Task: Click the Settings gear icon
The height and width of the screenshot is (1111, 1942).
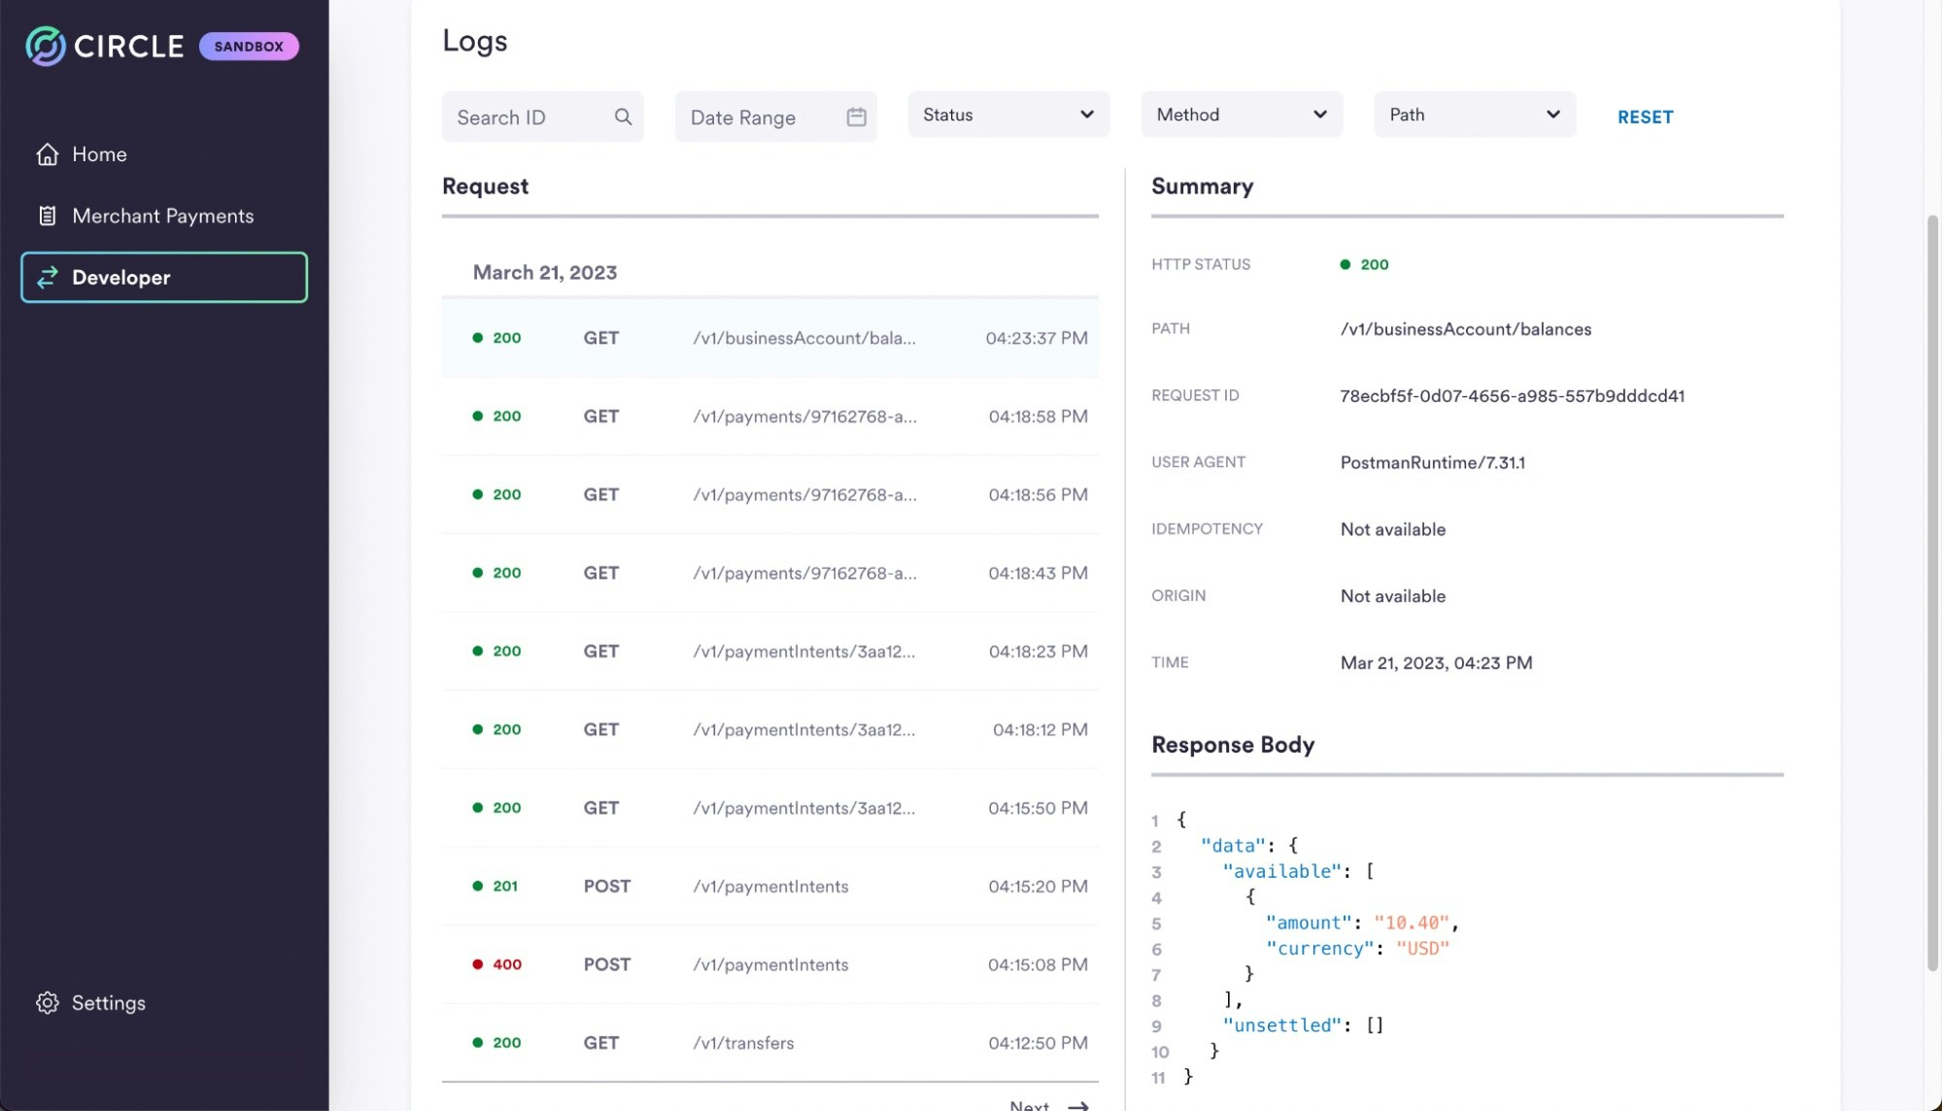Action: point(47,1003)
